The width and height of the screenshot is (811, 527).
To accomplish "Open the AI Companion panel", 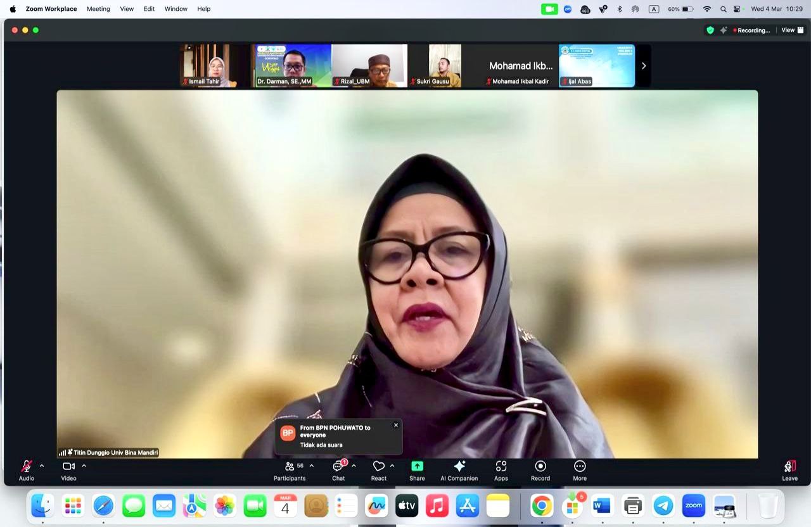I will [459, 470].
